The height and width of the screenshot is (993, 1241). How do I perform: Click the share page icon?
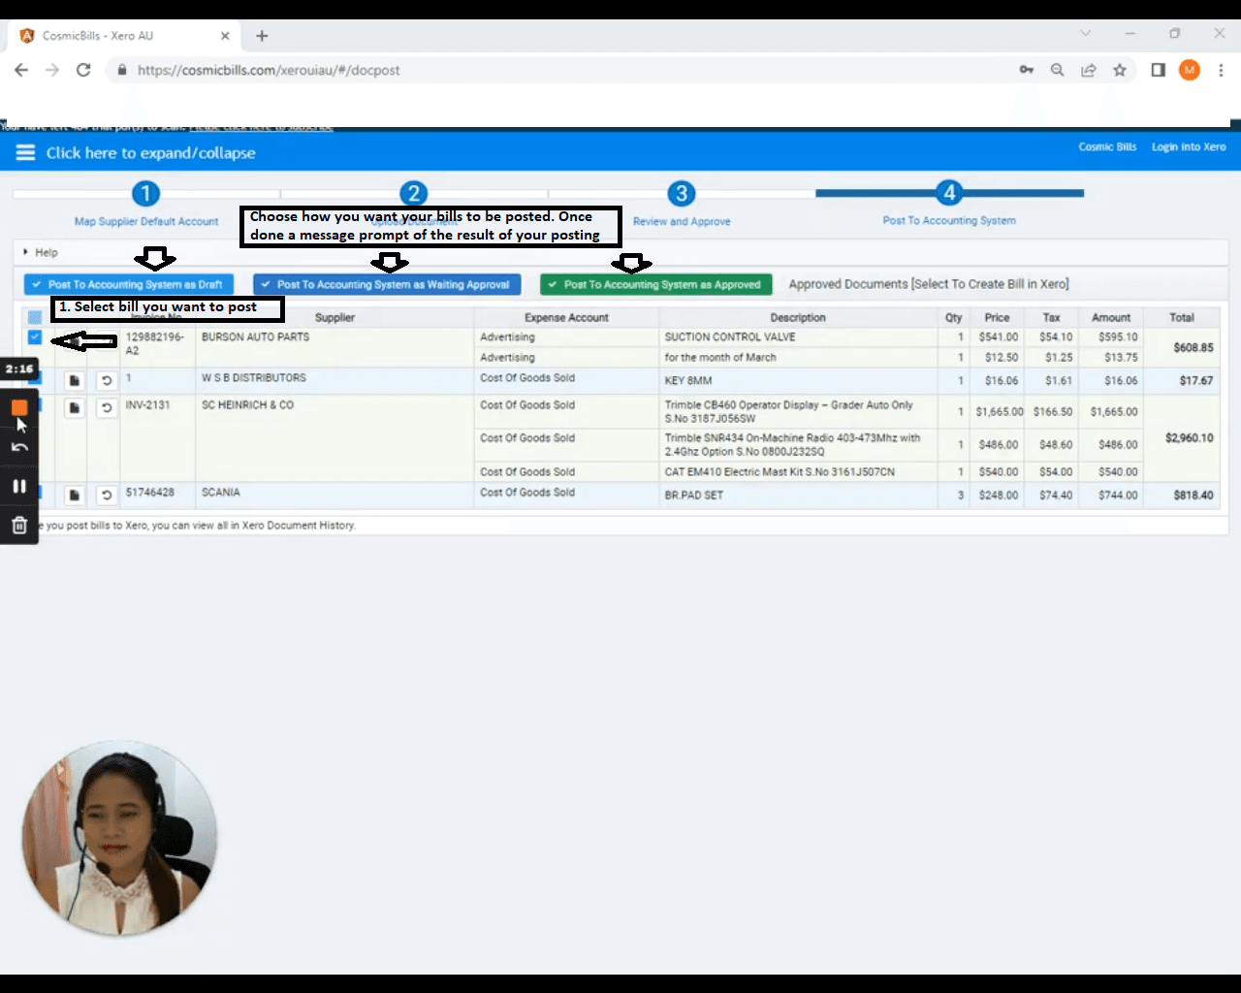[1089, 70]
